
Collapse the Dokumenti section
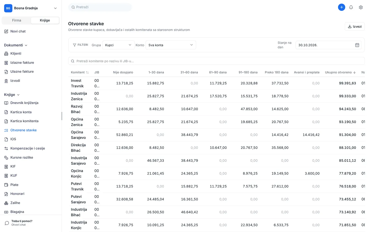(15, 45)
